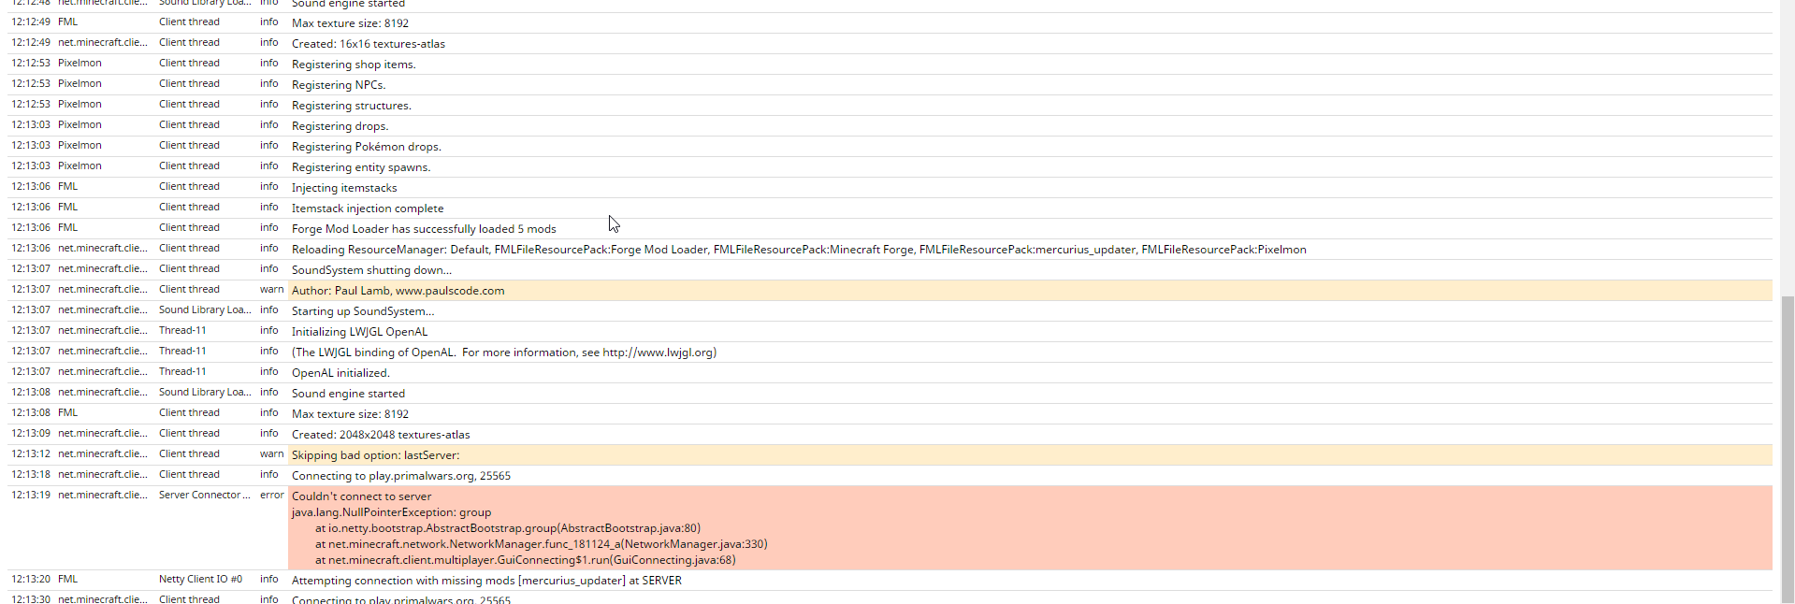
Task: Click the GuiConnecting.java:68 stack trace line
Action: coord(525,560)
